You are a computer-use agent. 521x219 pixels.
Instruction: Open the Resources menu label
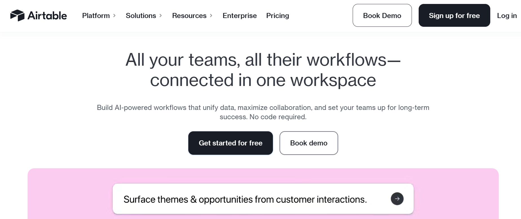tap(189, 16)
